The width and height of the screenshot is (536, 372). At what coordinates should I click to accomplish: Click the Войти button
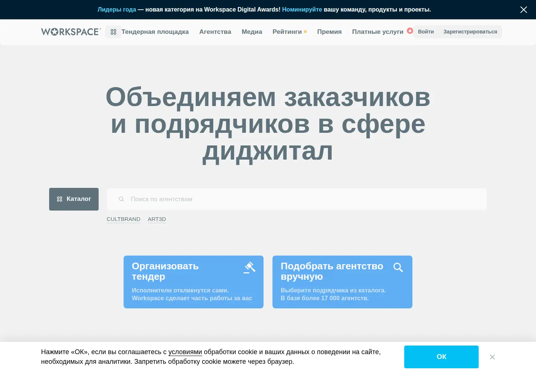tap(426, 32)
